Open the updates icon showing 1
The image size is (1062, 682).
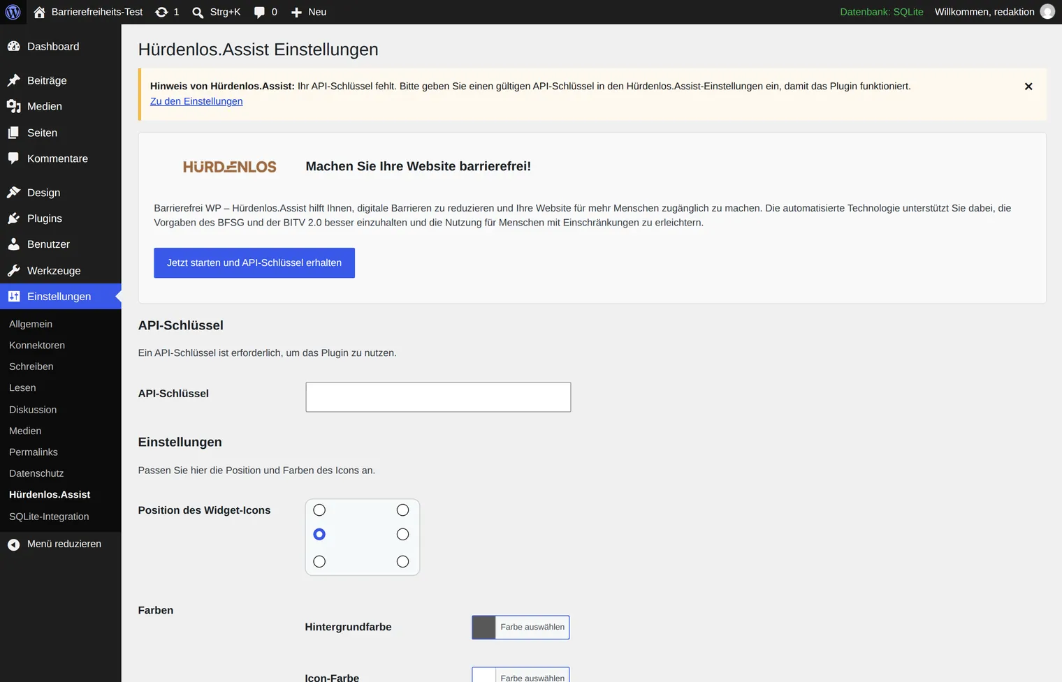(x=161, y=12)
